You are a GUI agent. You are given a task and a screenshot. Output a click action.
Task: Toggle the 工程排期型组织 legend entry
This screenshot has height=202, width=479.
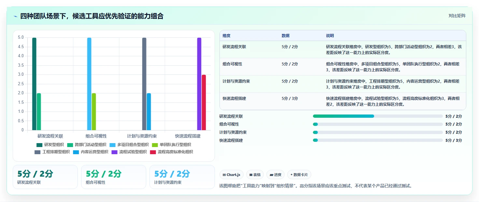pos(52,152)
